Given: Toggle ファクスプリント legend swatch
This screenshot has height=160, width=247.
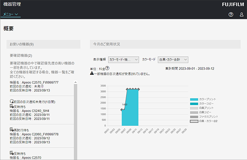Looking at the screenshot, I should tap(194, 117).
